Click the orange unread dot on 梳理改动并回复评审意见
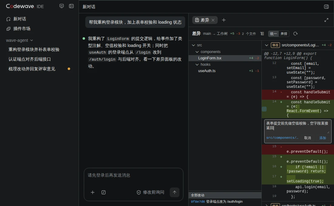Screen dimensions: 334x206 pyautogui.click(x=69, y=69)
